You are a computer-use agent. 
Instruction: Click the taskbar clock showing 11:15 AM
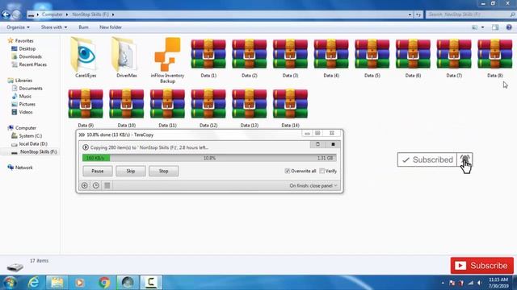coord(498,283)
